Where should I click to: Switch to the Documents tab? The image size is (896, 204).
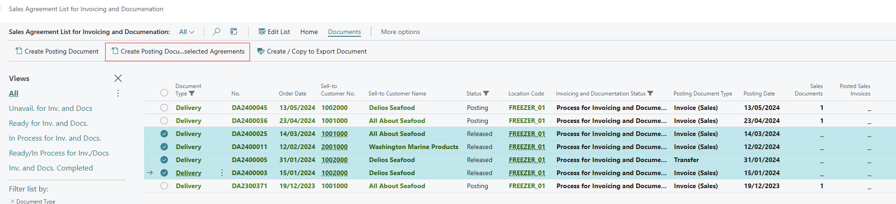click(x=344, y=32)
